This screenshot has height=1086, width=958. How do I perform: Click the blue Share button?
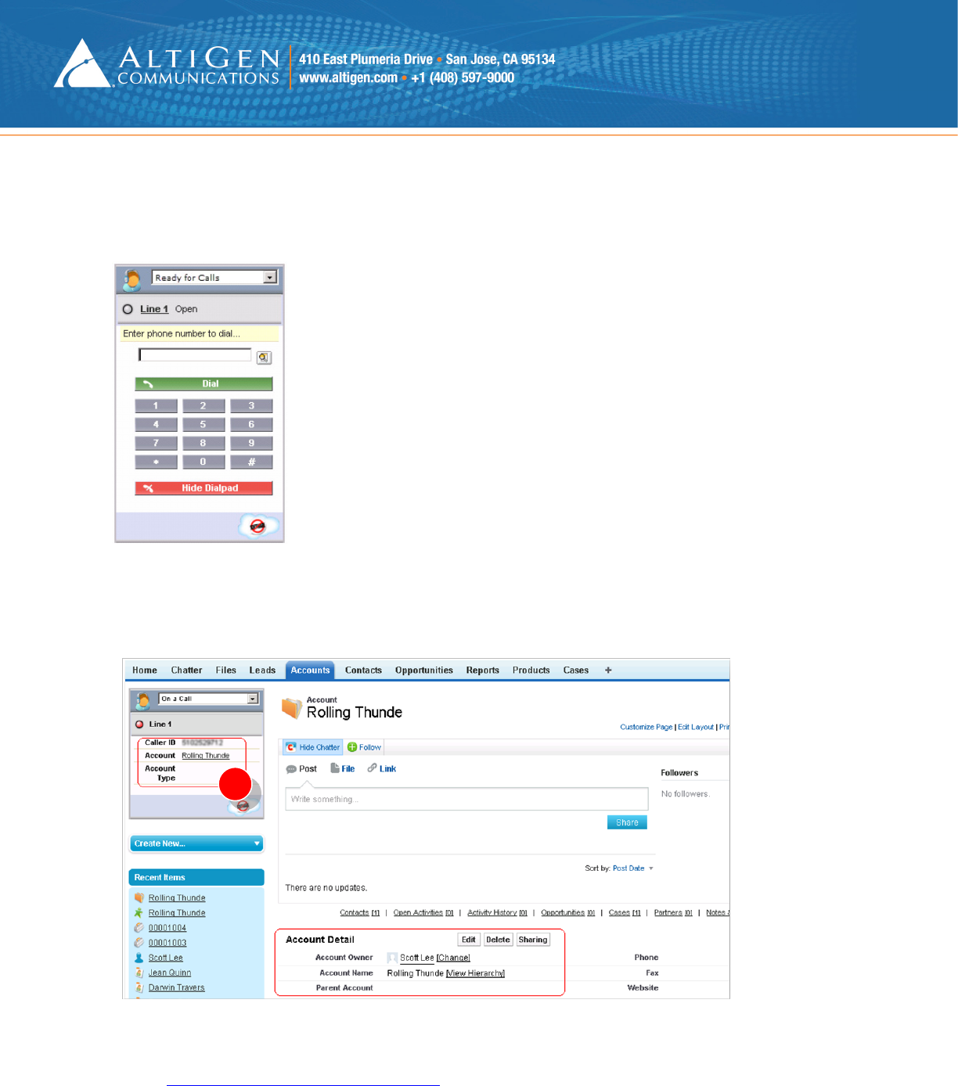(x=627, y=822)
